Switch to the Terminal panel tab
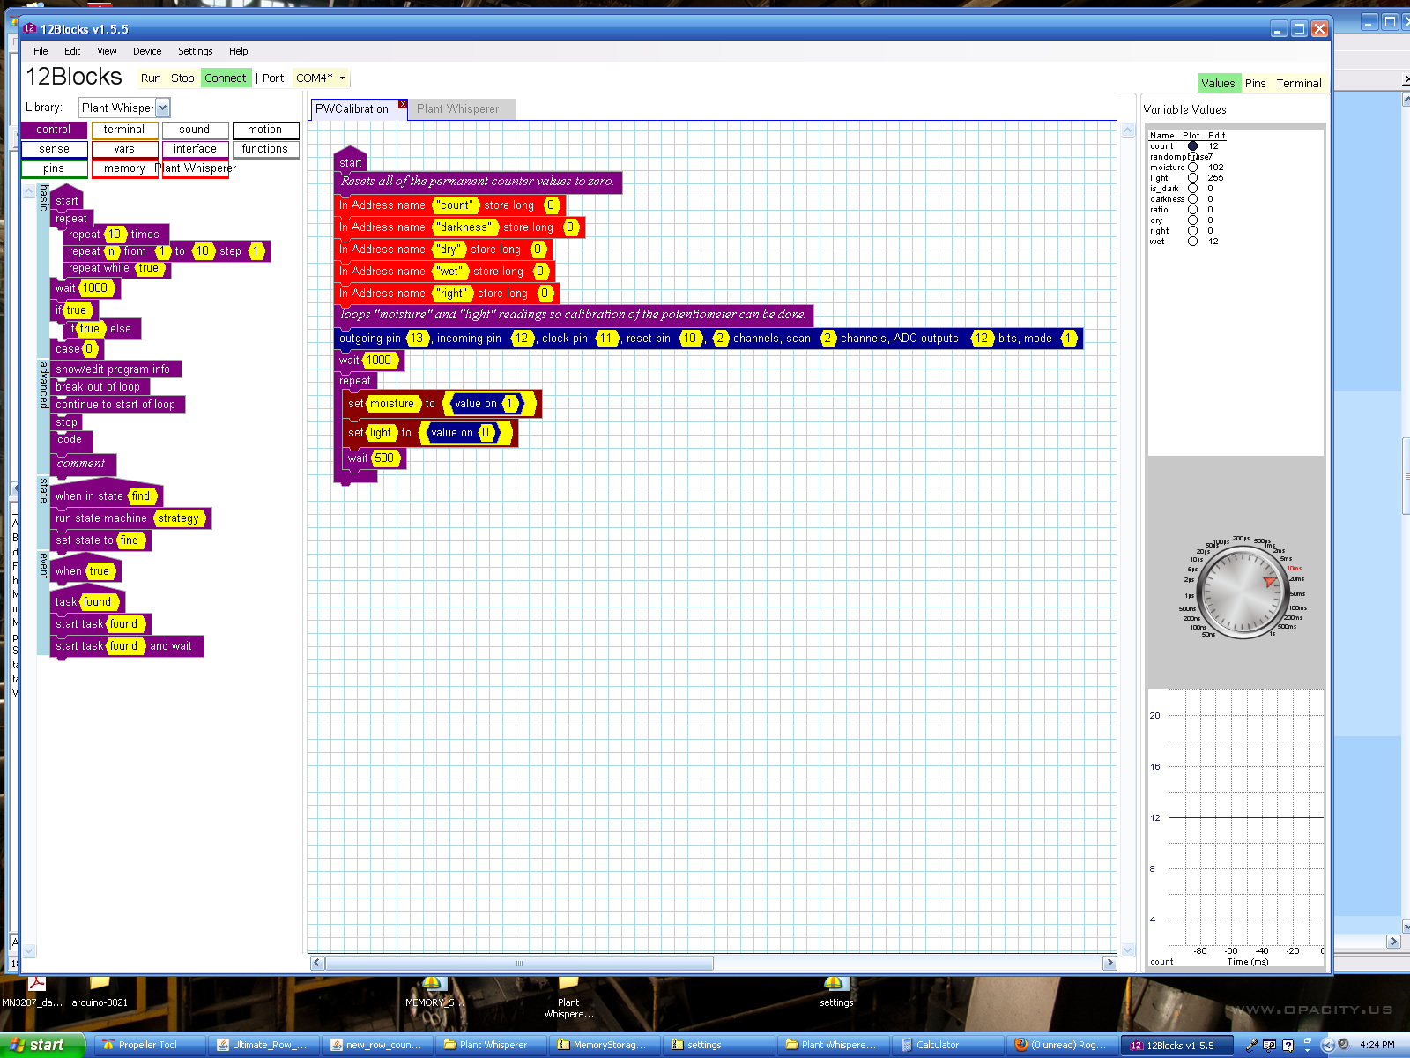1410x1058 pixels. tap(1299, 83)
